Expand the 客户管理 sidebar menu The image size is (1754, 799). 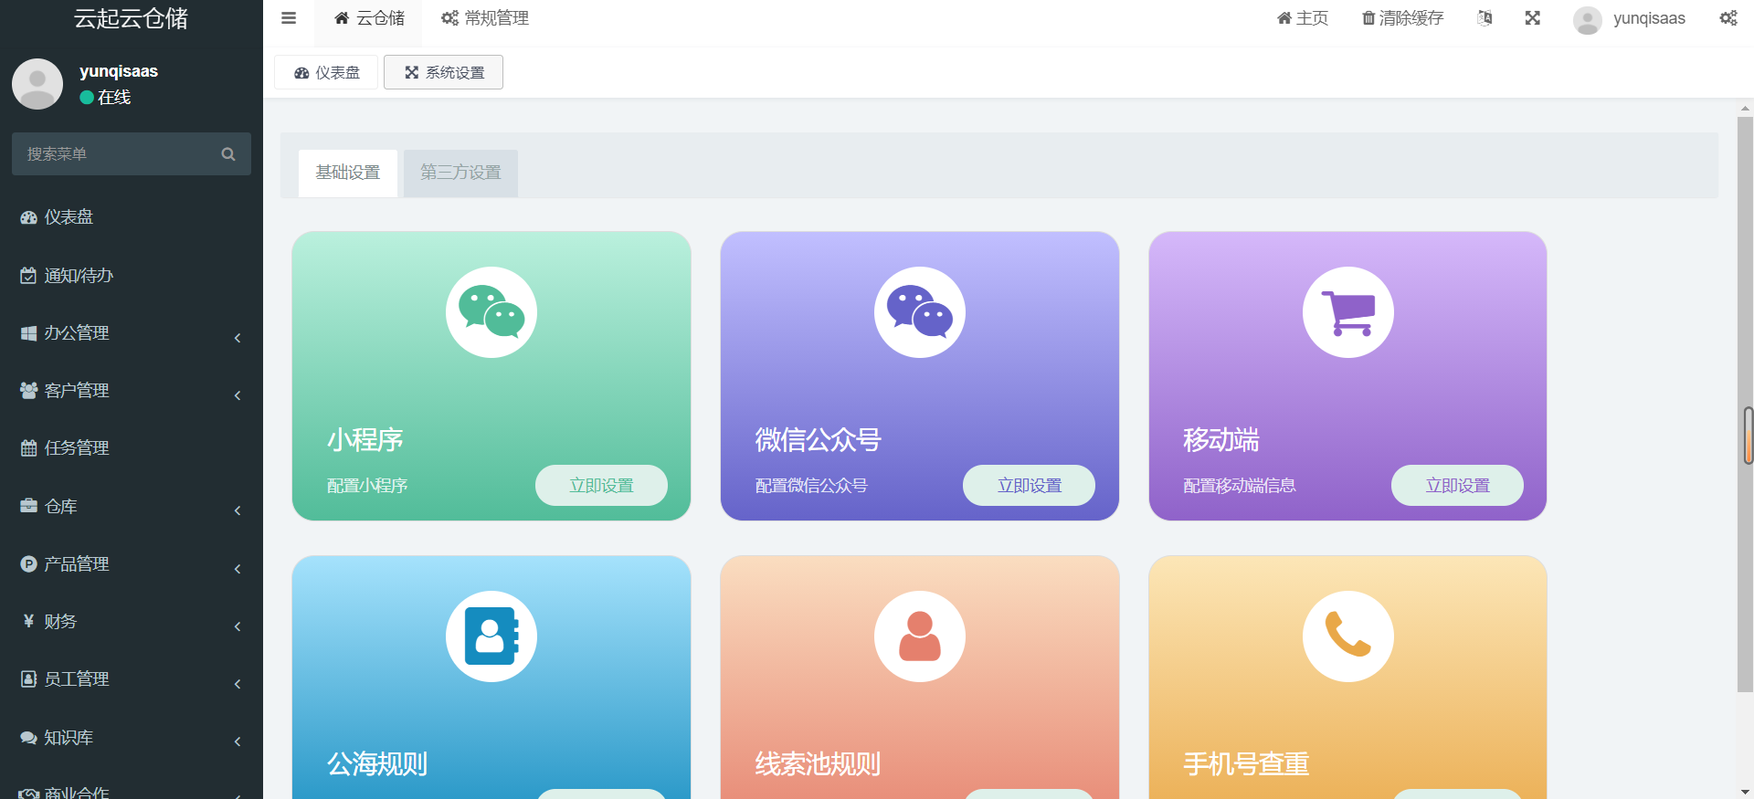tap(132, 391)
